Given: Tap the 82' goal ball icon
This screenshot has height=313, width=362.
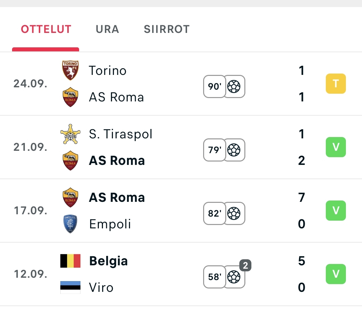Looking at the screenshot, I should tap(234, 213).
